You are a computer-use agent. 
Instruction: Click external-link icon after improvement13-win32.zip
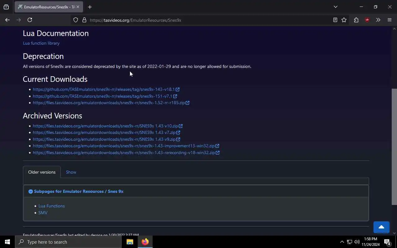(217, 146)
